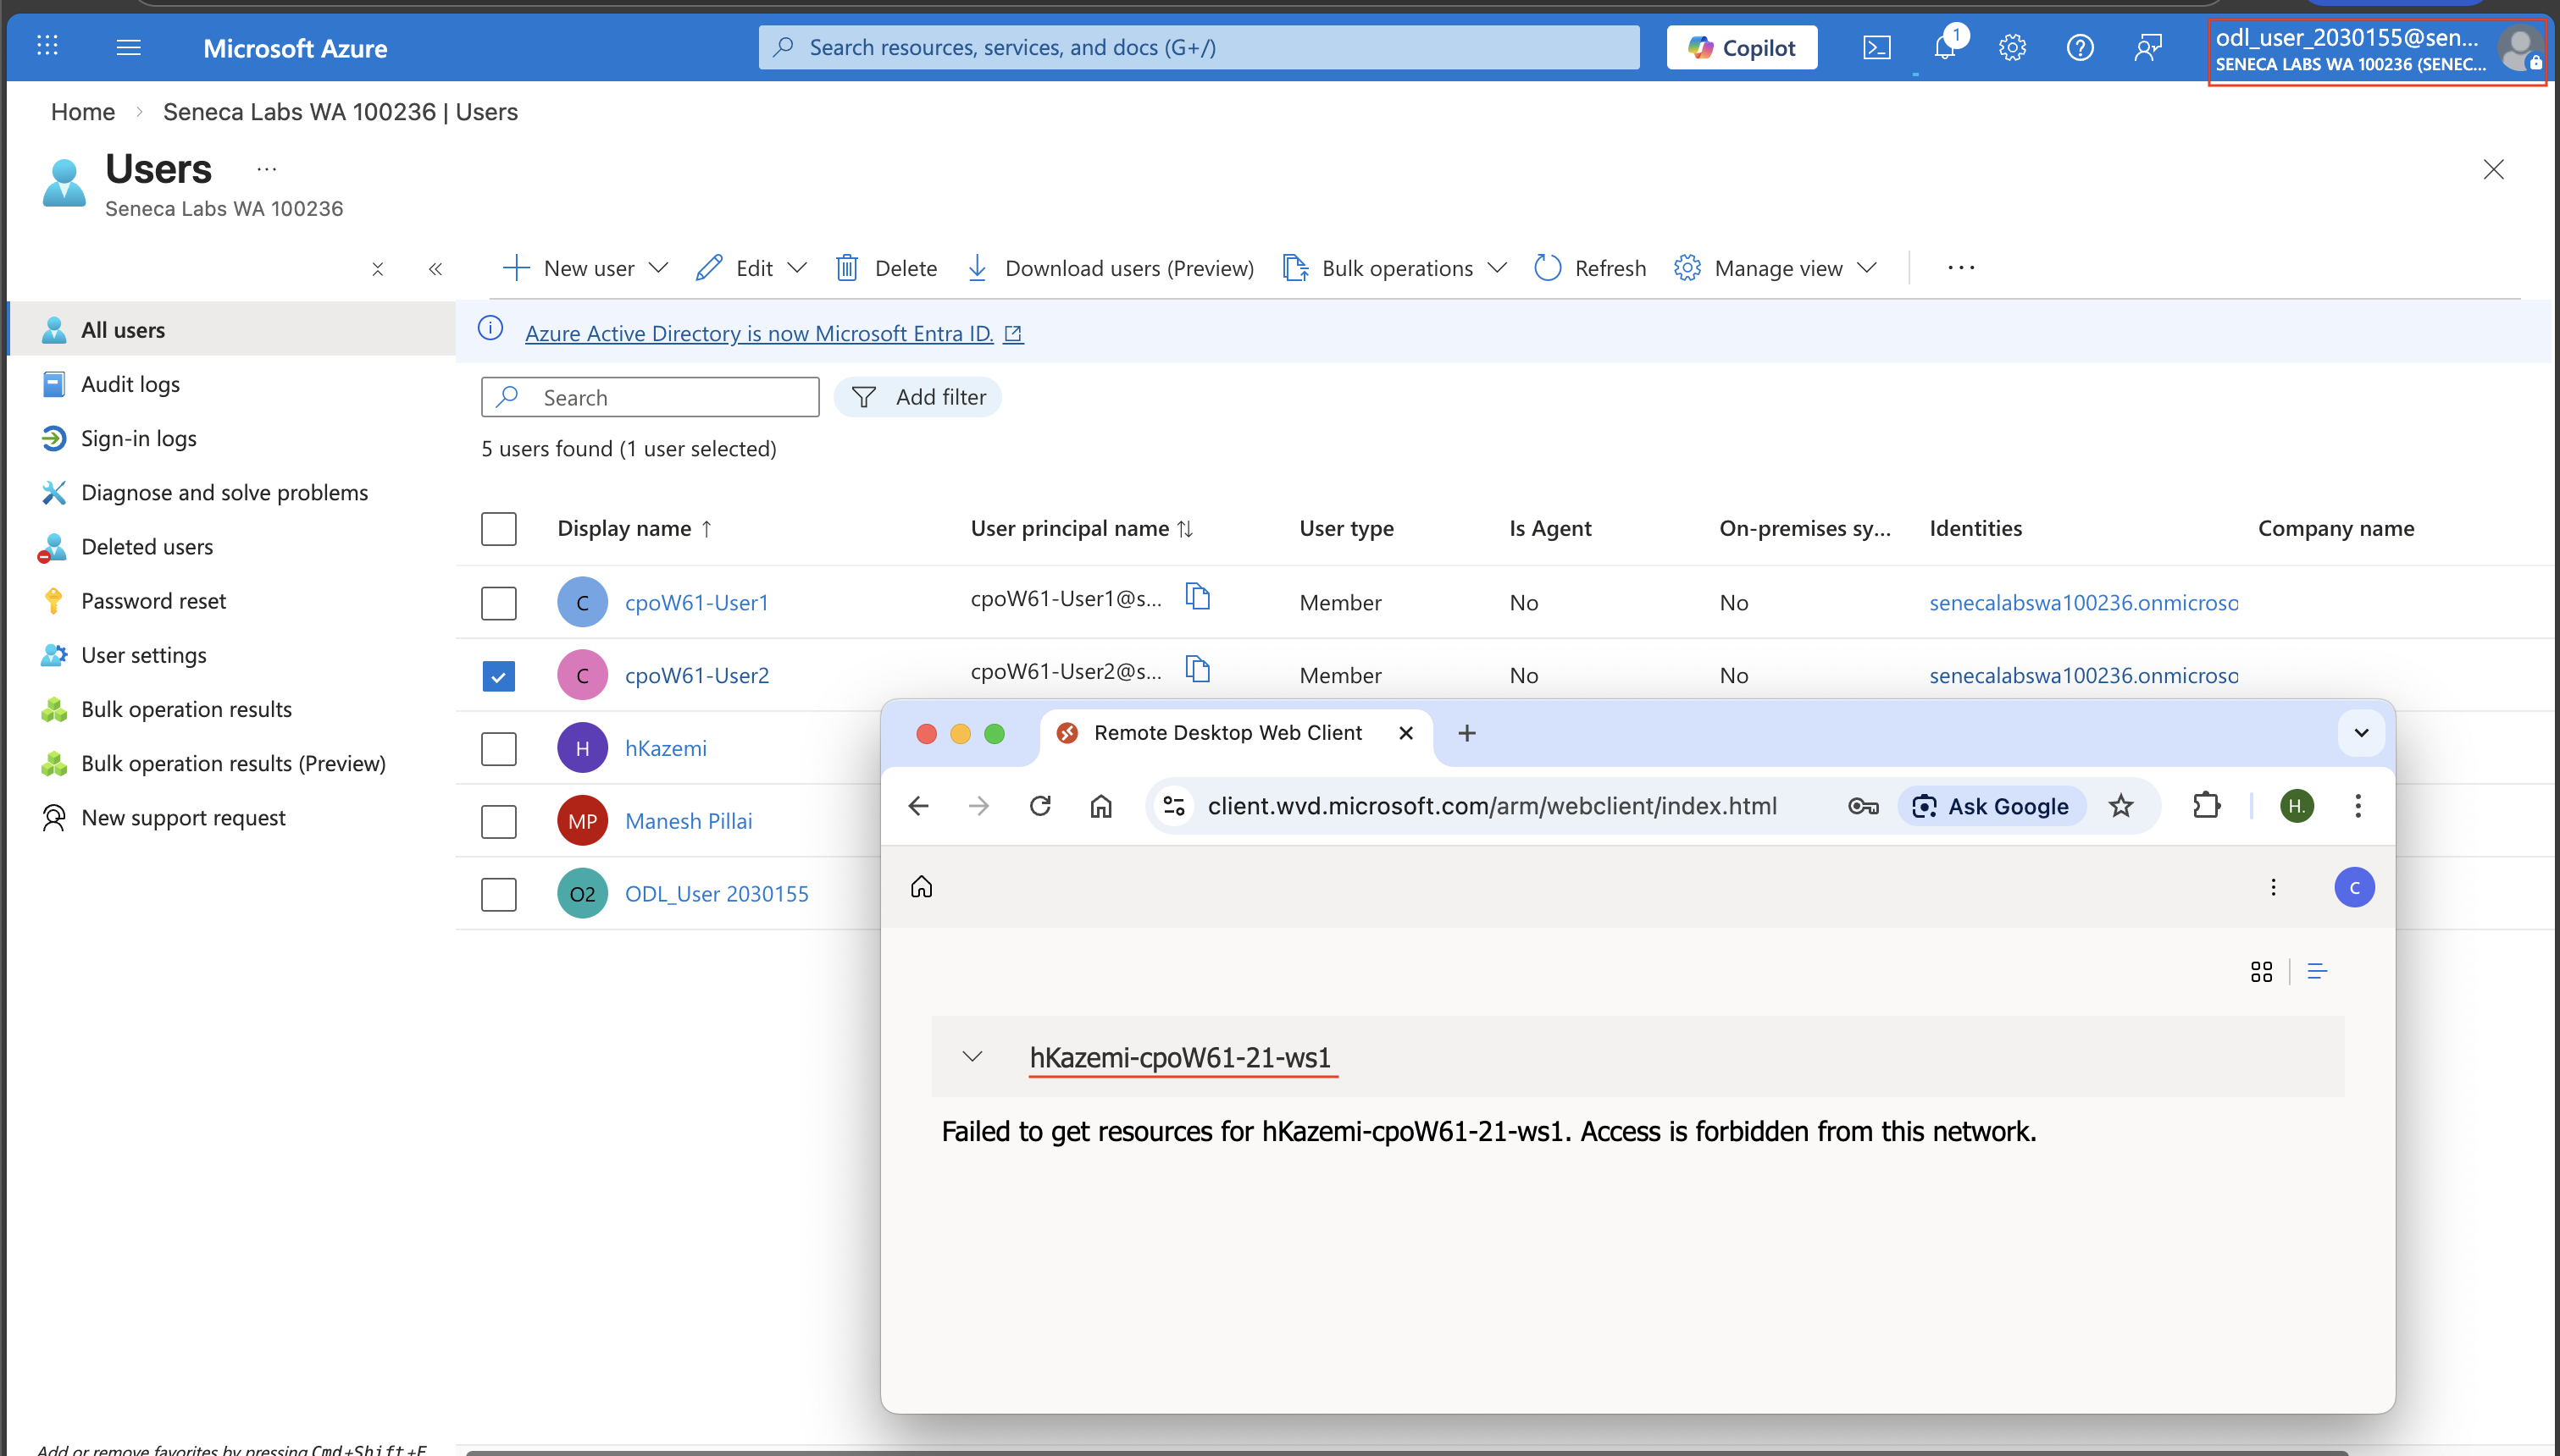
Task: Click Delete in the command bar
Action: point(886,268)
